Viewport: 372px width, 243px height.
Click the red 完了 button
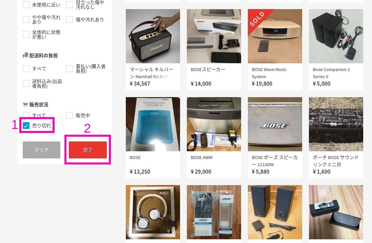pyautogui.click(x=88, y=150)
